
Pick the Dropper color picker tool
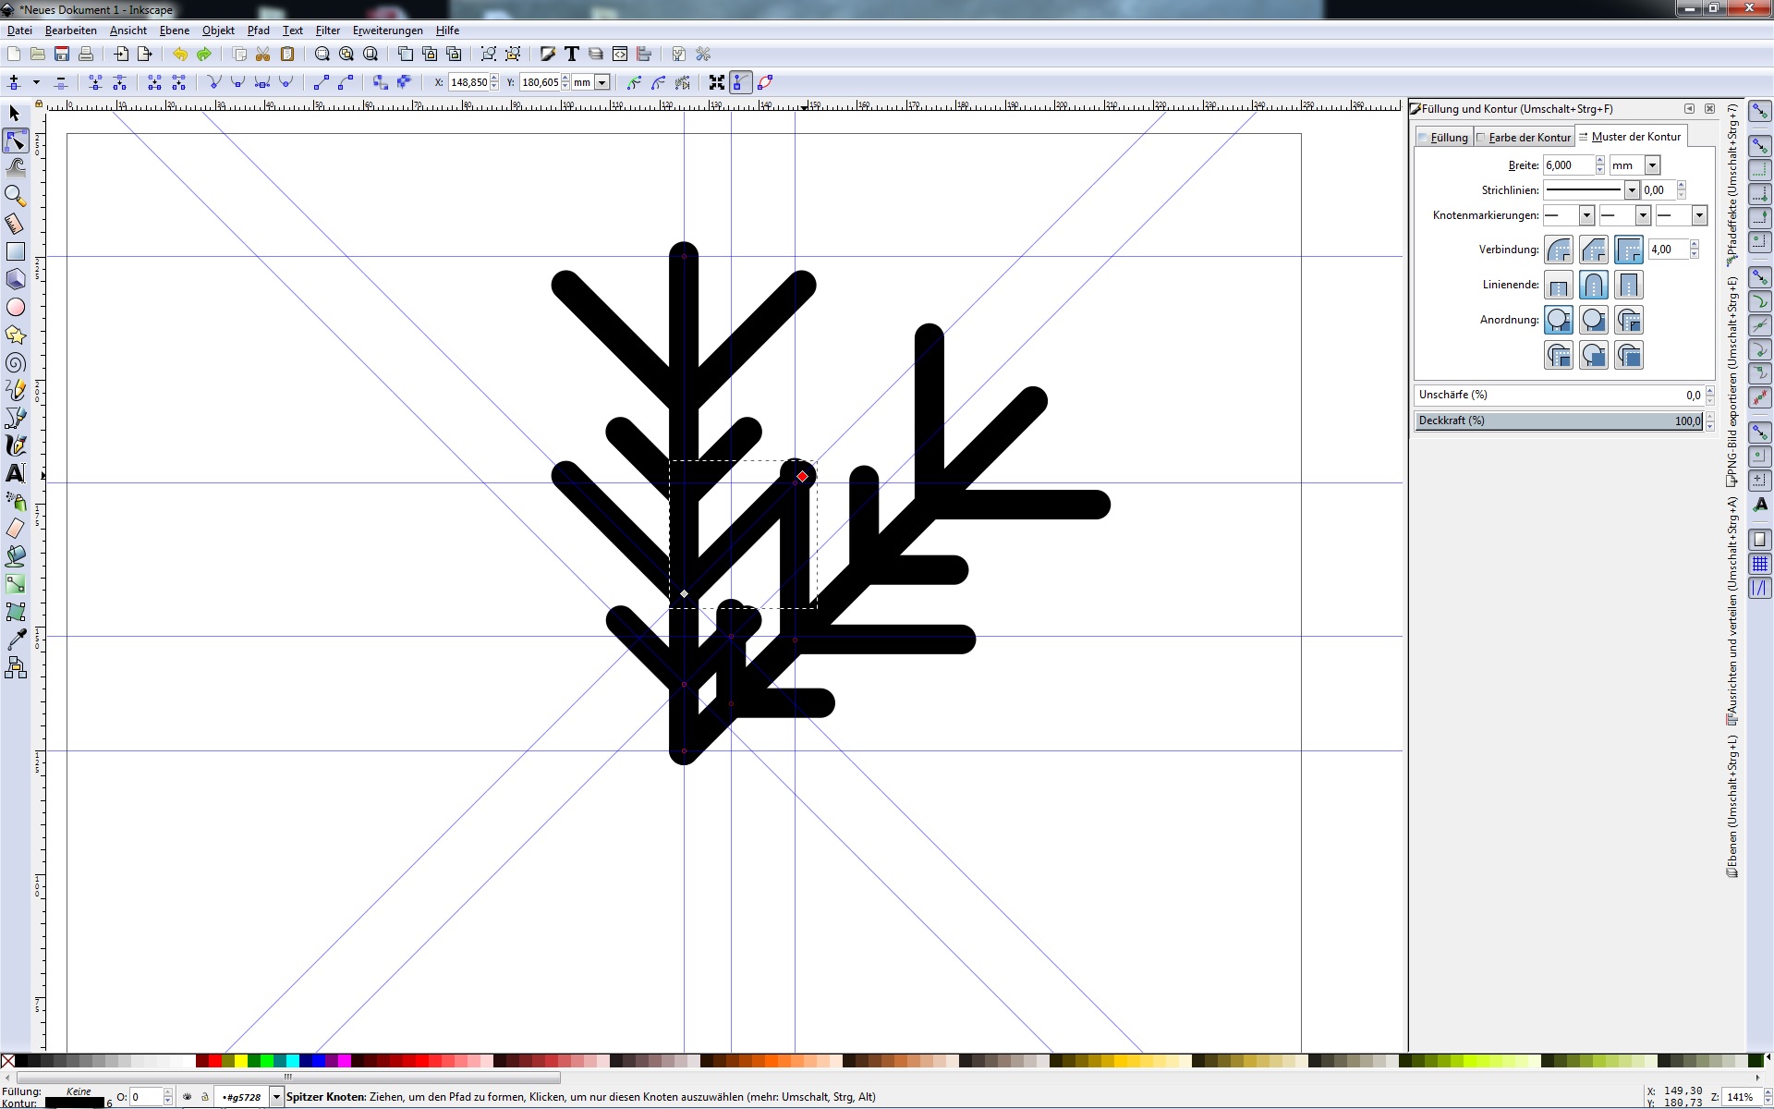coord(15,640)
